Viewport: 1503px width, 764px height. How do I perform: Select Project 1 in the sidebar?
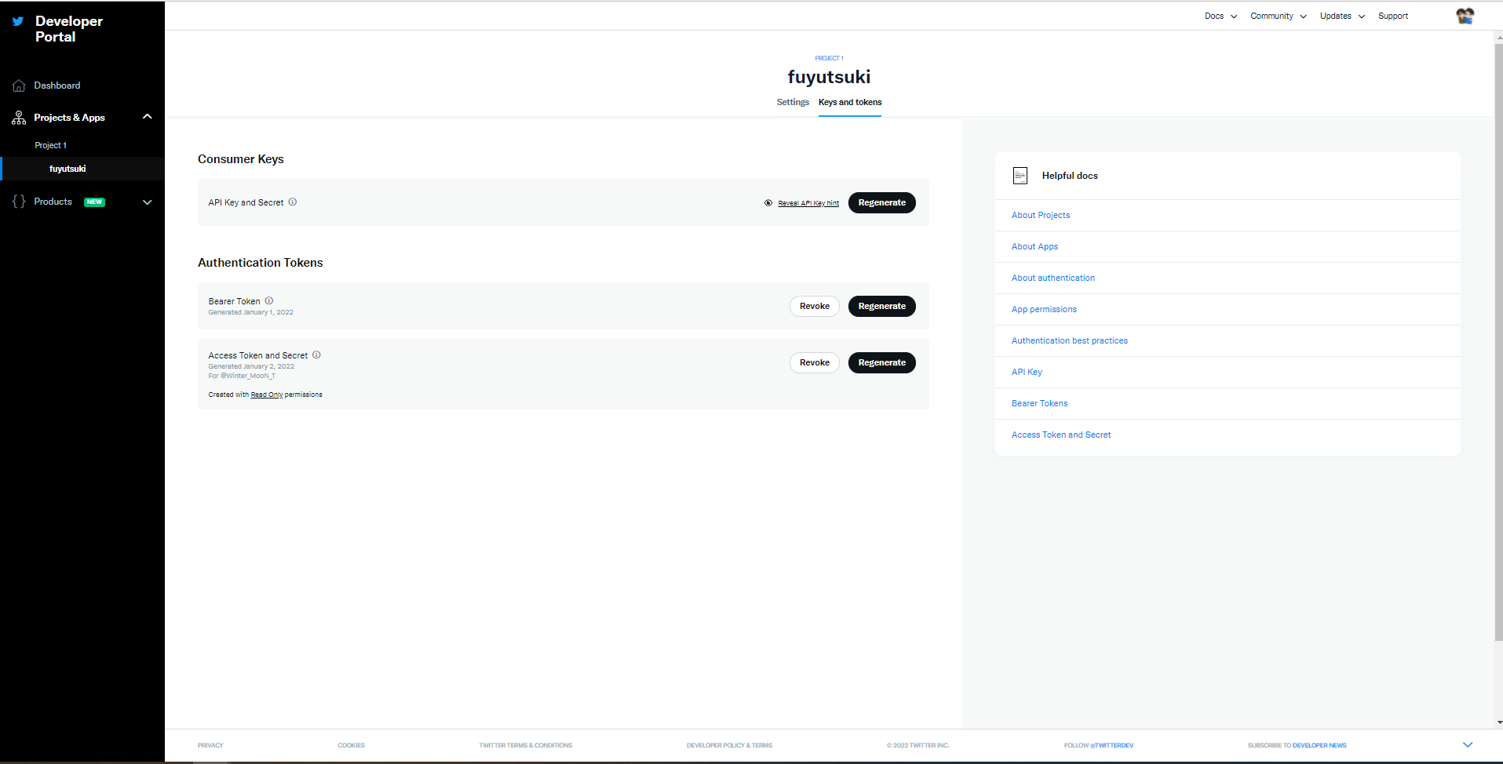(x=51, y=145)
